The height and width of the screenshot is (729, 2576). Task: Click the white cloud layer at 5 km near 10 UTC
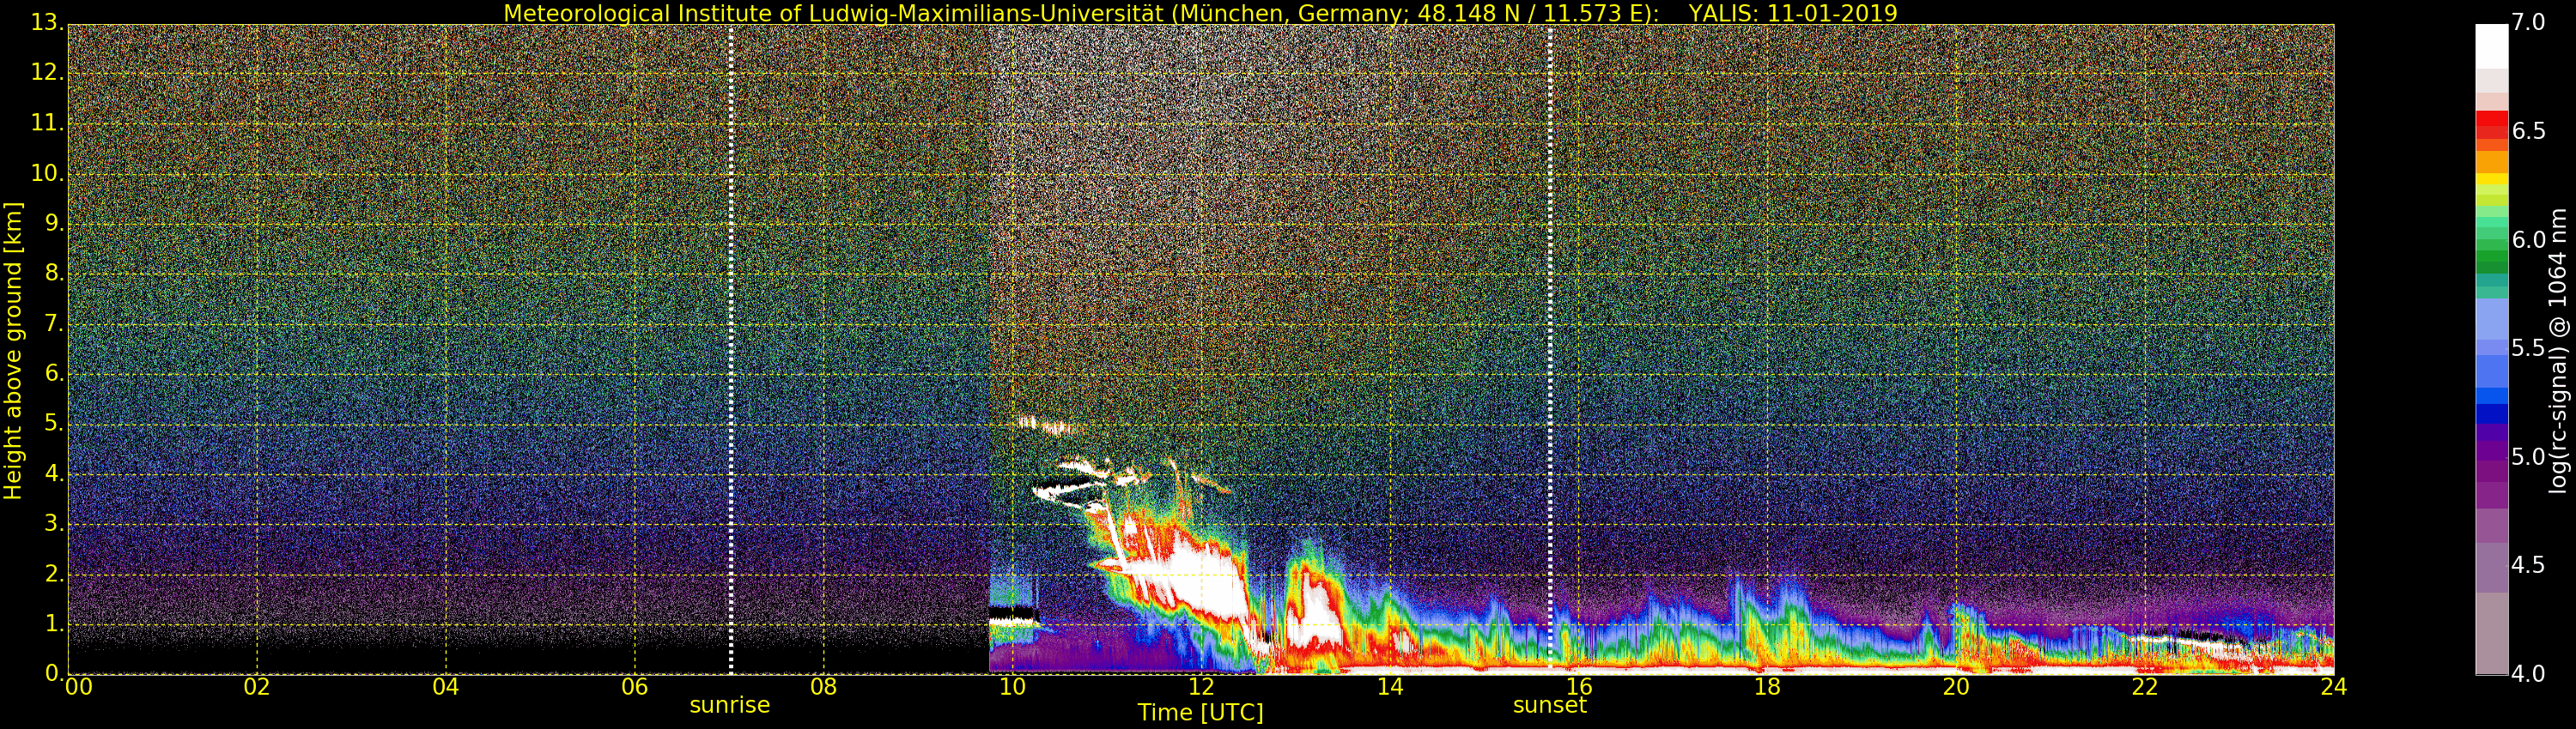click(x=1048, y=425)
